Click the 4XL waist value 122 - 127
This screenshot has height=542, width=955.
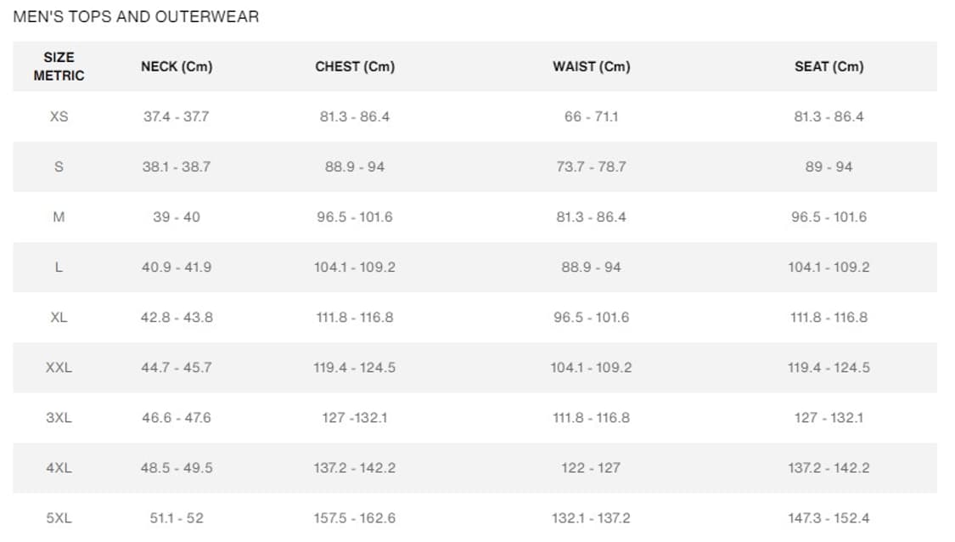coord(591,467)
